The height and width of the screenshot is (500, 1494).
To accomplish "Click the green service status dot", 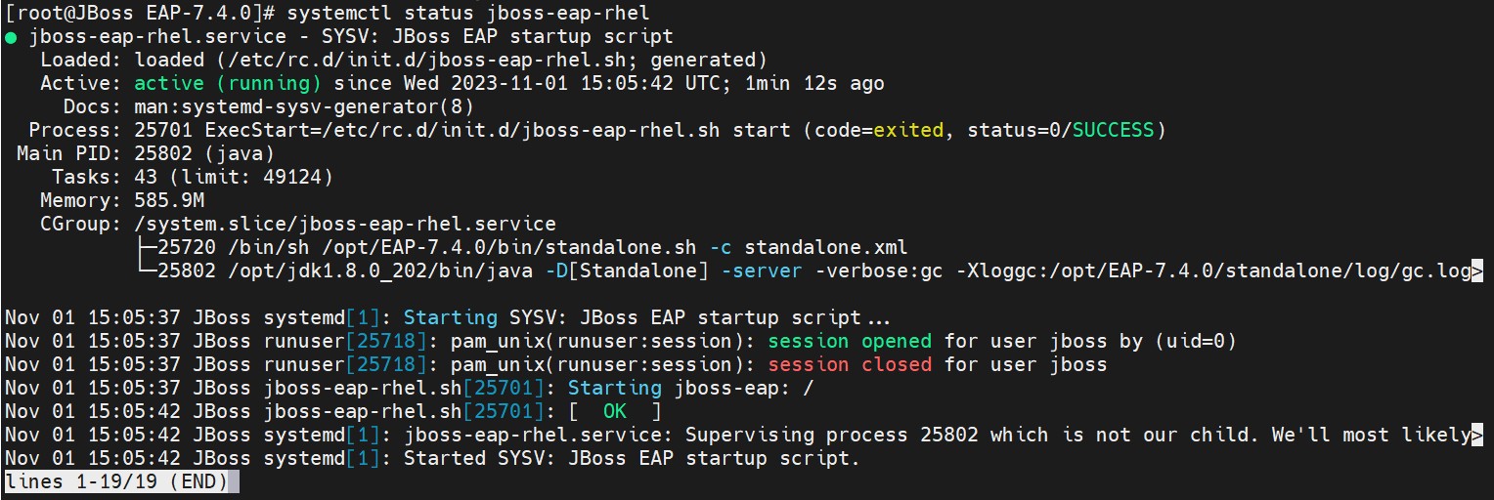I will (x=11, y=37).
